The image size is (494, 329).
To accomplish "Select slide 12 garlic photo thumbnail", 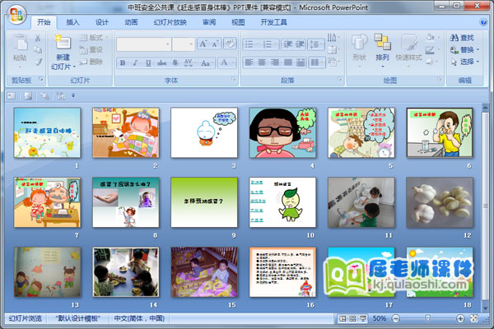I will [x=440, y=202].
